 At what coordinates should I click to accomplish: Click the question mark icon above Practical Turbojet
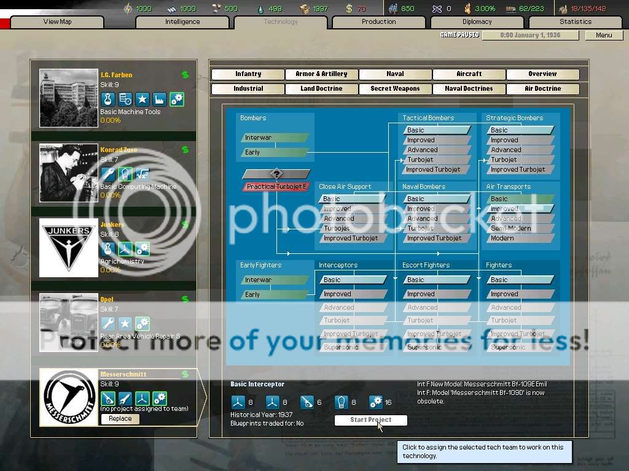(276, 174)
